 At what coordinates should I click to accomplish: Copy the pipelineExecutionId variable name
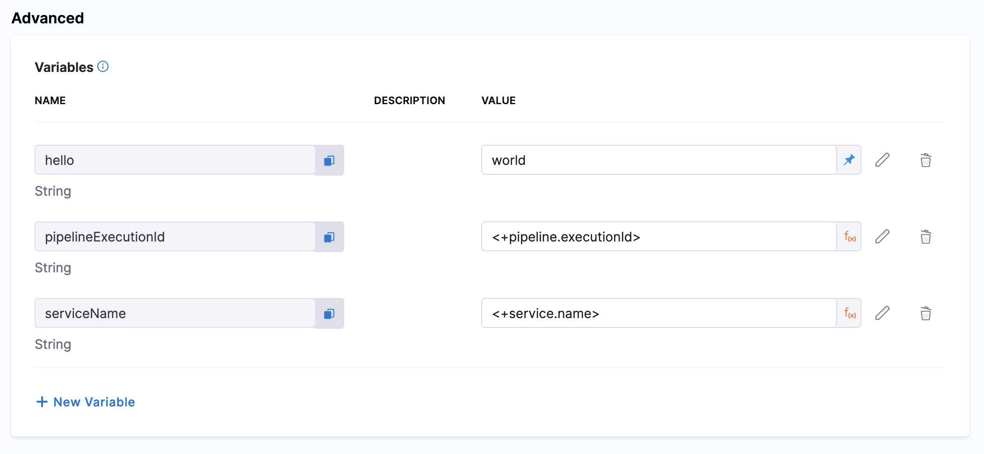[x=329, y=237]
